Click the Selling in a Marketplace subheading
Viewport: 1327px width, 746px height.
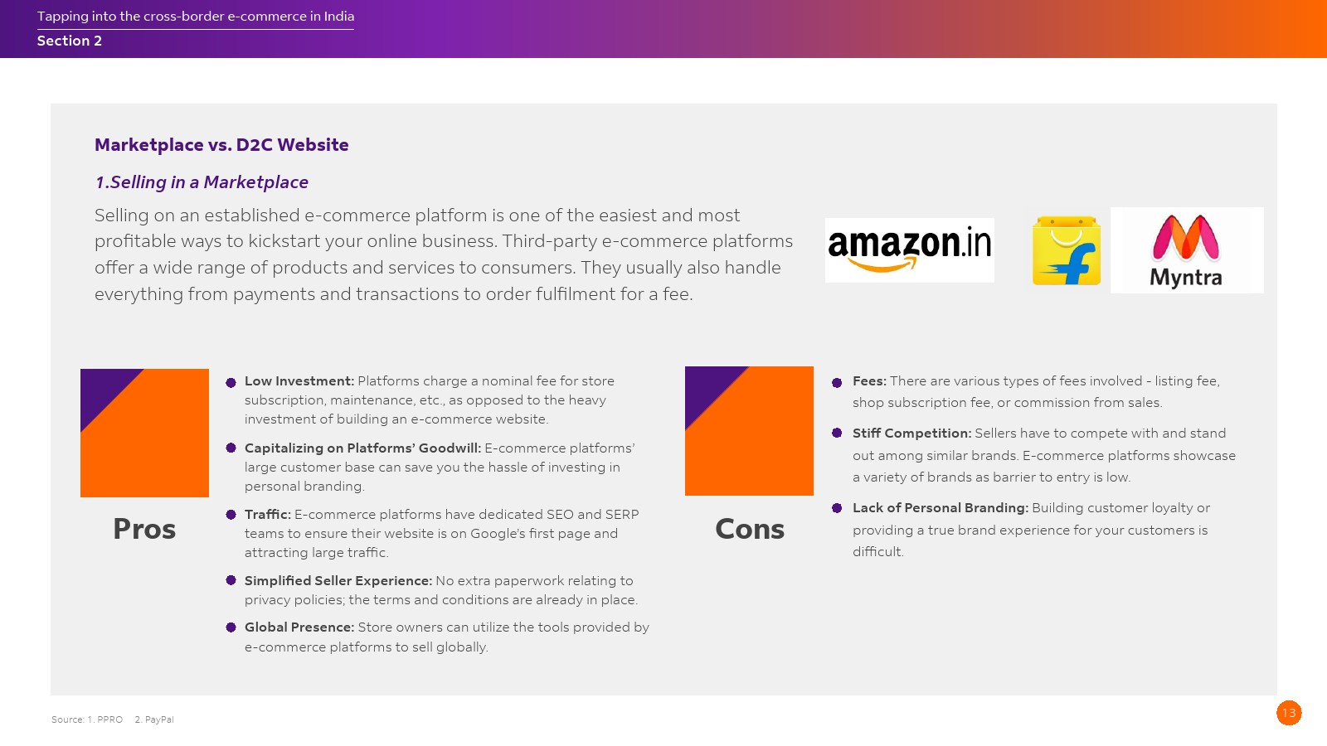pos(202,182)
